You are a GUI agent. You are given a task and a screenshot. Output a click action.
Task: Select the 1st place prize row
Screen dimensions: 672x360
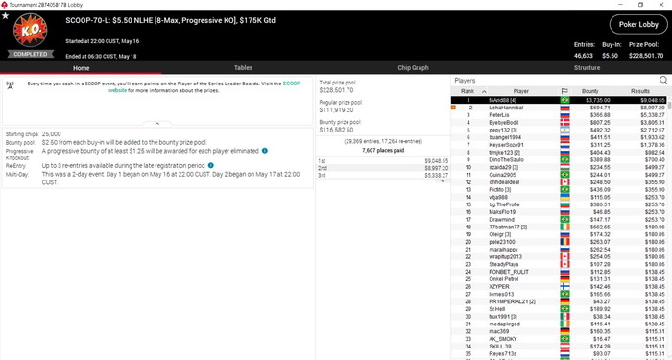coord(383,161)
